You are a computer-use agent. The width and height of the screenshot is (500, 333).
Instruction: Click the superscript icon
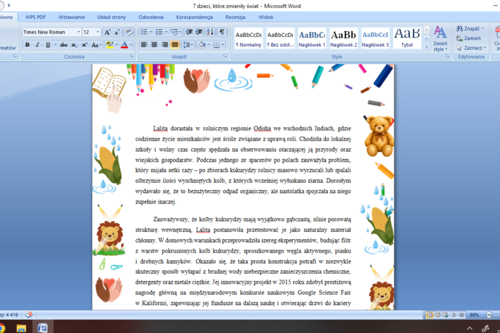(84, 44)
